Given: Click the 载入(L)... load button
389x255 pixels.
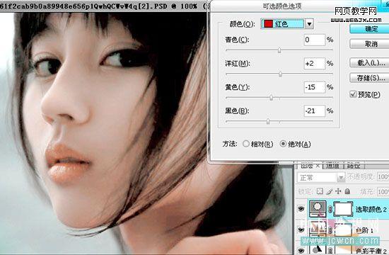Looking at the screenshot, I should [369, 63].
